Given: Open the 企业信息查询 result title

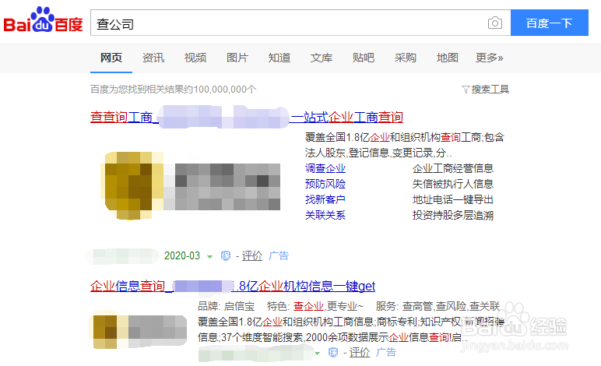Looking at the screenshot, I should pos(233,286).
